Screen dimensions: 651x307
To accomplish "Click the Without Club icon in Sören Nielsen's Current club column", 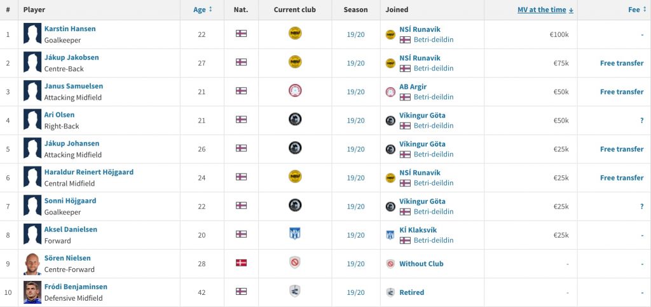I will (295, 263).
